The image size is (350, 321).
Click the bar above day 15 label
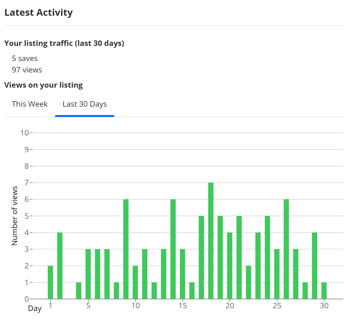183,274
